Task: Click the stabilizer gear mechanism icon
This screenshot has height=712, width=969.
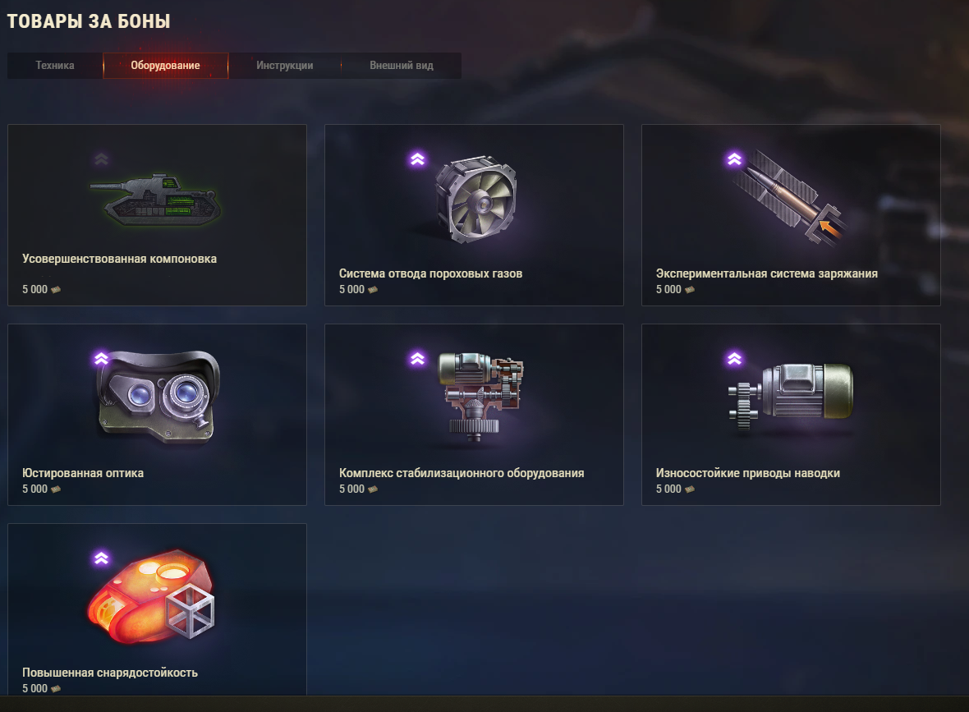Action: [x=480, y=396]
